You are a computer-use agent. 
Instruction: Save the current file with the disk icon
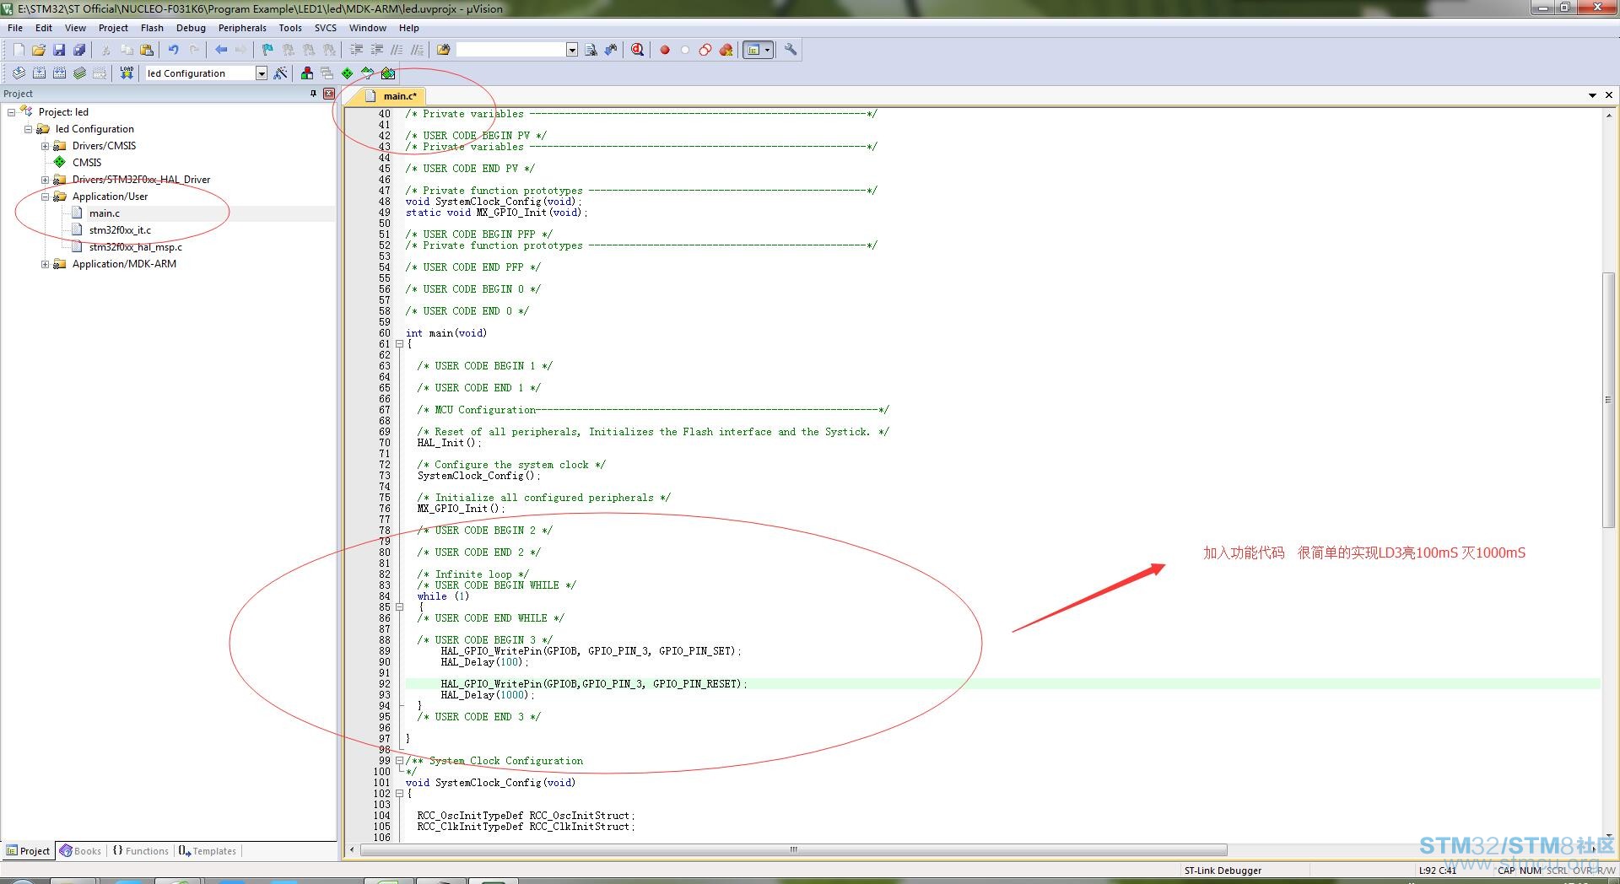pos(59,50)
